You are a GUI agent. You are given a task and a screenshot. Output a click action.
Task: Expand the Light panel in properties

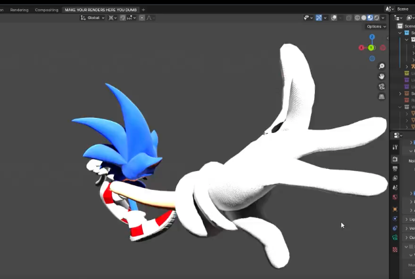pos(409,219)
